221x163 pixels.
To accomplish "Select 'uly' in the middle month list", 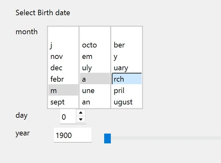I will (95, 68).
